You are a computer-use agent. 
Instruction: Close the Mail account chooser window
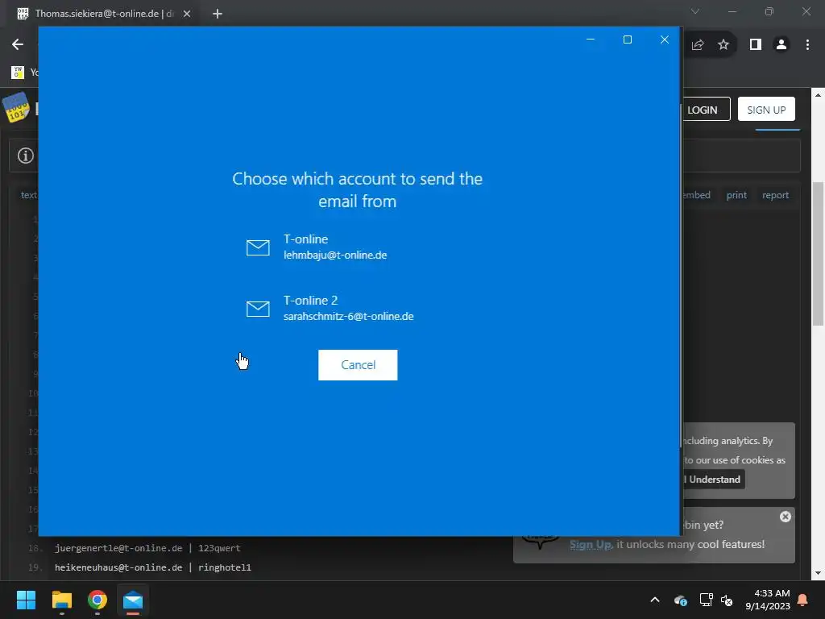(x=665, y=39)
